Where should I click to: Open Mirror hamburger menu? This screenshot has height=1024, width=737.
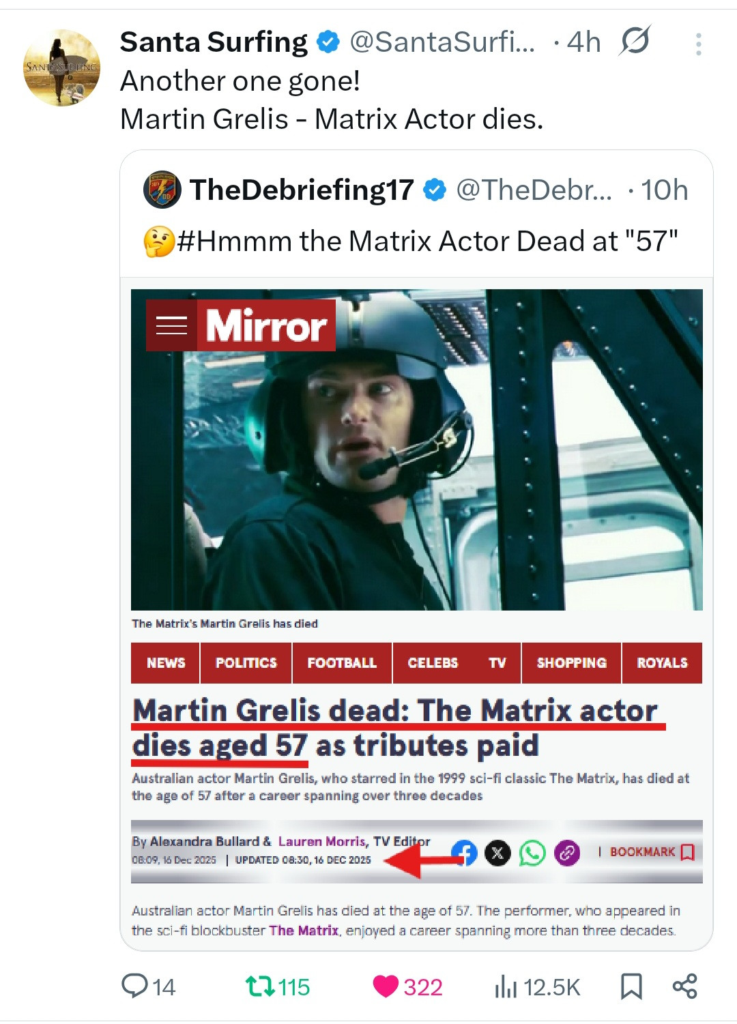pyautogui.click(x=171, y=325)
